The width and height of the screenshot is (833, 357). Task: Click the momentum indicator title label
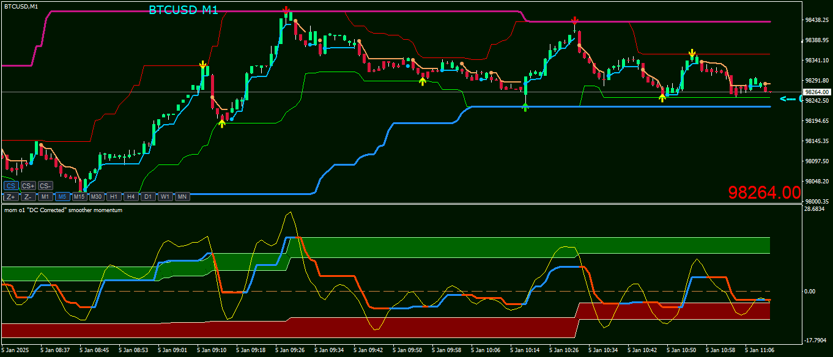tap(64, 210)
